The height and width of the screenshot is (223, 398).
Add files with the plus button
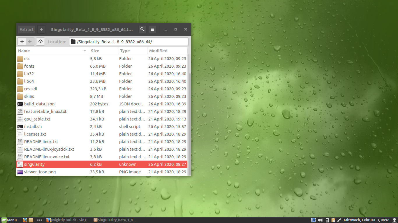coord(41,30)
